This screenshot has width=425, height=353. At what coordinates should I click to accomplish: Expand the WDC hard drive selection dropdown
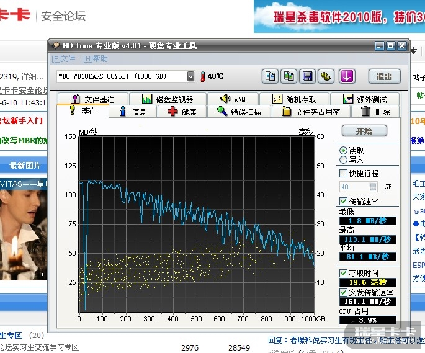click(x=190, y=76)
